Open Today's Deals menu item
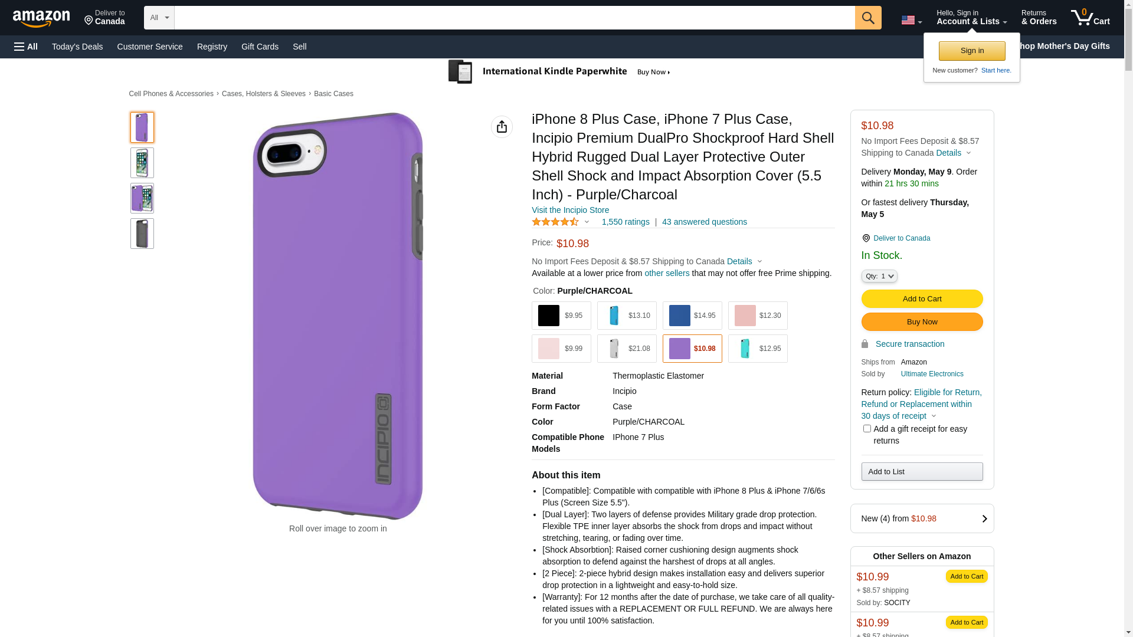 [x=77, y=47]
